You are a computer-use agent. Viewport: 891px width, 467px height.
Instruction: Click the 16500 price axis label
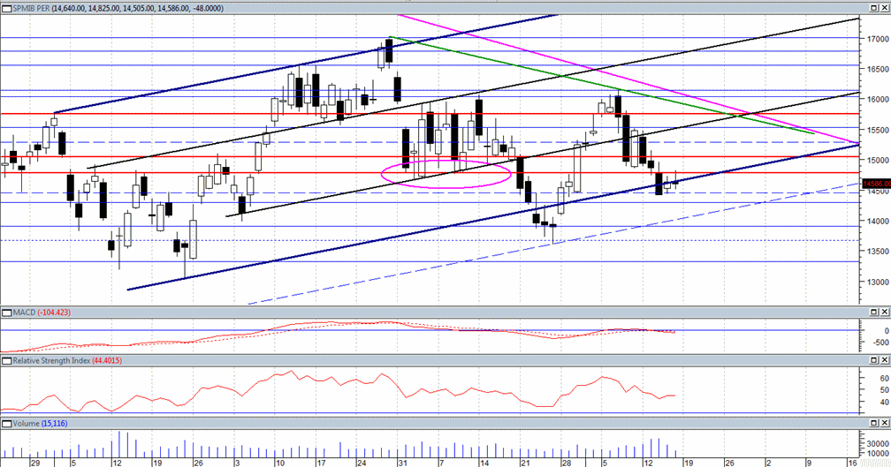[x=879, y=69]
